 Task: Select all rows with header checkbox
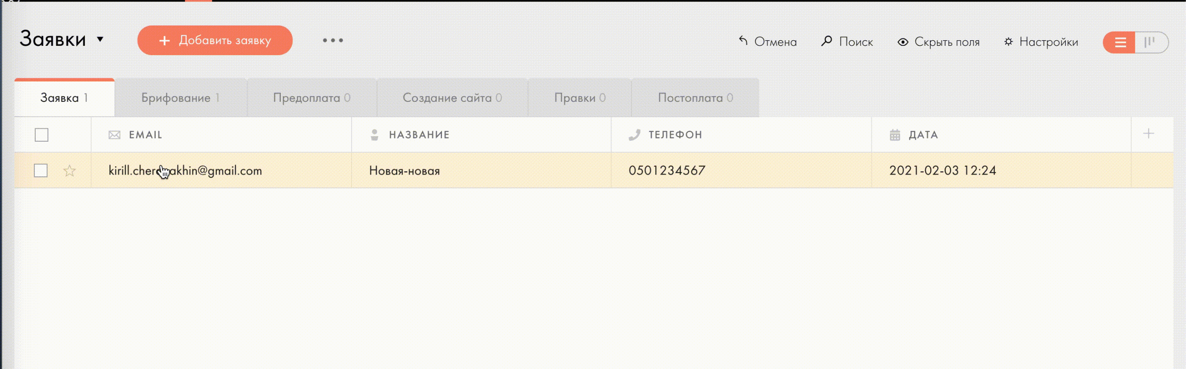(x=42, y=135)
